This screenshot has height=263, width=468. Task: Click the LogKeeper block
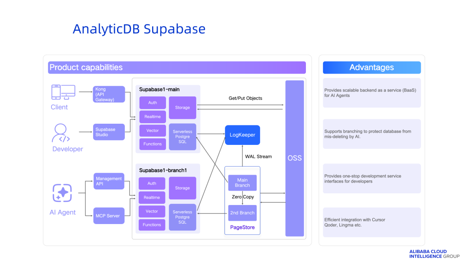tap(242, 135)
